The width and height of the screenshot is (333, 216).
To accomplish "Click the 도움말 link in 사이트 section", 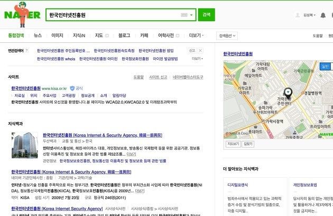I will [138, 77].
